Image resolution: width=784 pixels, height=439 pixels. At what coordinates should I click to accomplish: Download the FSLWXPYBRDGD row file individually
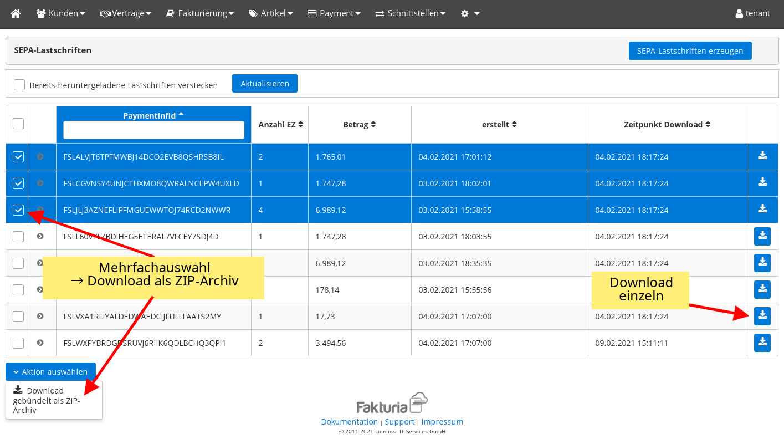(x=762, y=343)
